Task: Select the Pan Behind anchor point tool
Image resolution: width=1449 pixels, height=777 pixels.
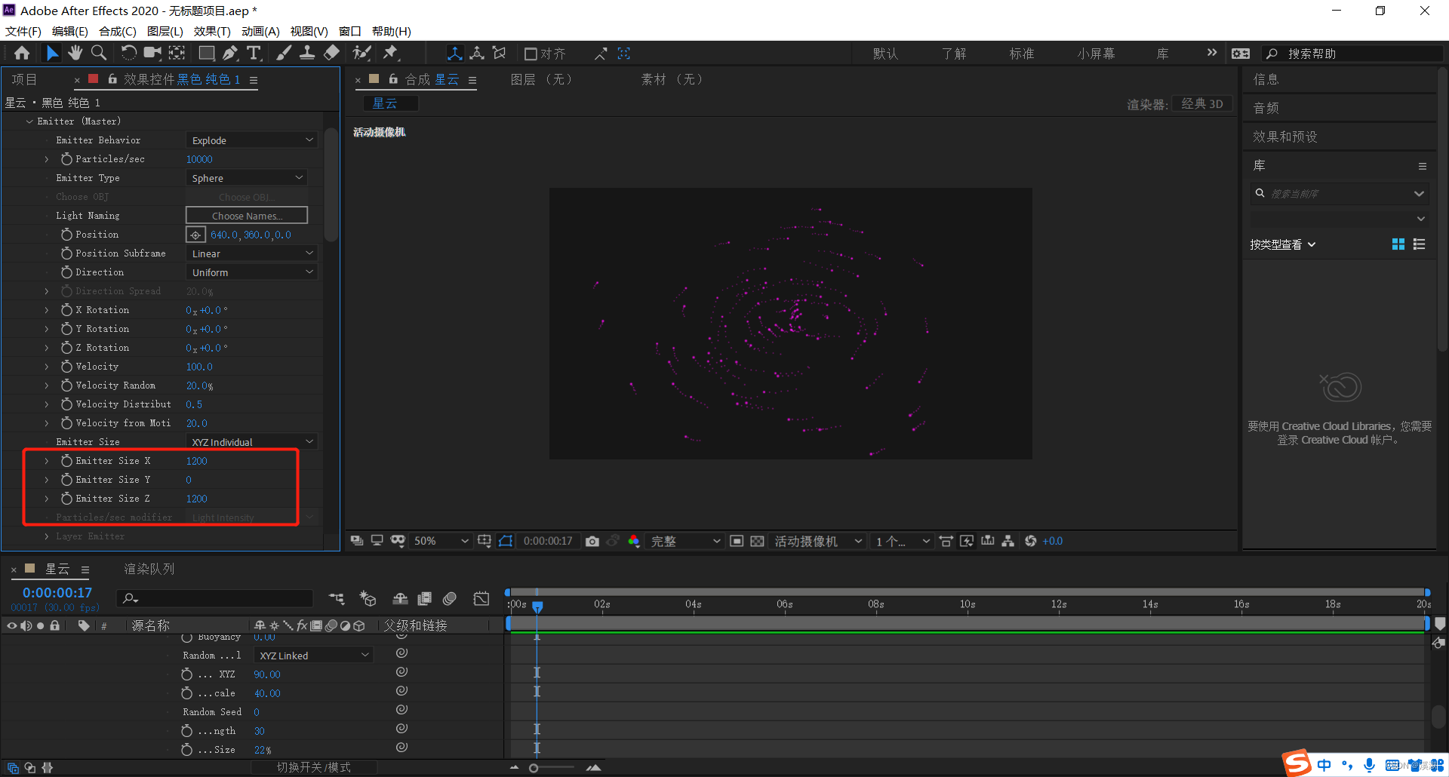Action: pos(177,53)
